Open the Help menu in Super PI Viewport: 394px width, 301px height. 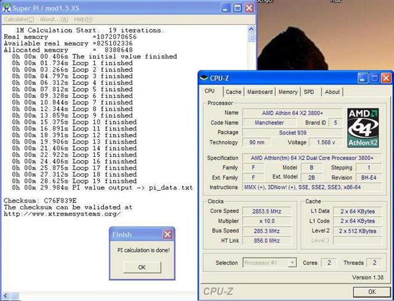(x=83, y=19)
